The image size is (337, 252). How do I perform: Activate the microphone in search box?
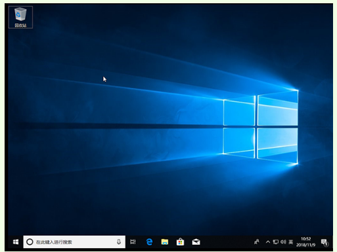tap(119, 242)
